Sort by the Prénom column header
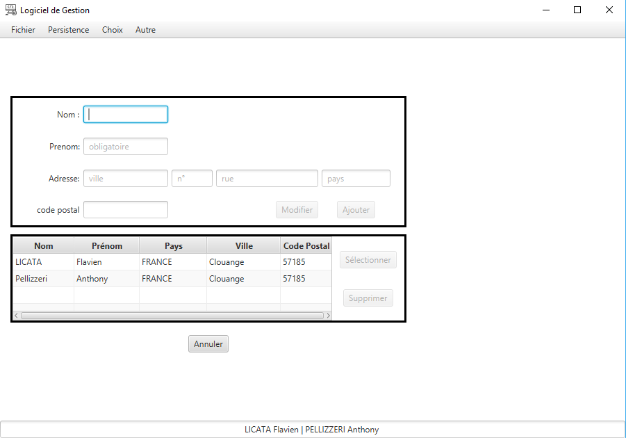Viewport: 626px width, 438px height. click(107, 246)
